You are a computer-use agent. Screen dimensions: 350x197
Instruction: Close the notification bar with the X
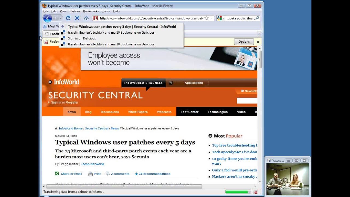tap(258, 42)
